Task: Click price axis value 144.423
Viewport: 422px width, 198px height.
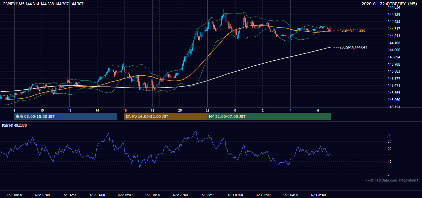Action: (394, 21)
